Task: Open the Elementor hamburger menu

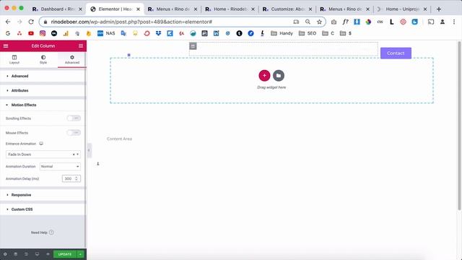Action: coord(6,46)
